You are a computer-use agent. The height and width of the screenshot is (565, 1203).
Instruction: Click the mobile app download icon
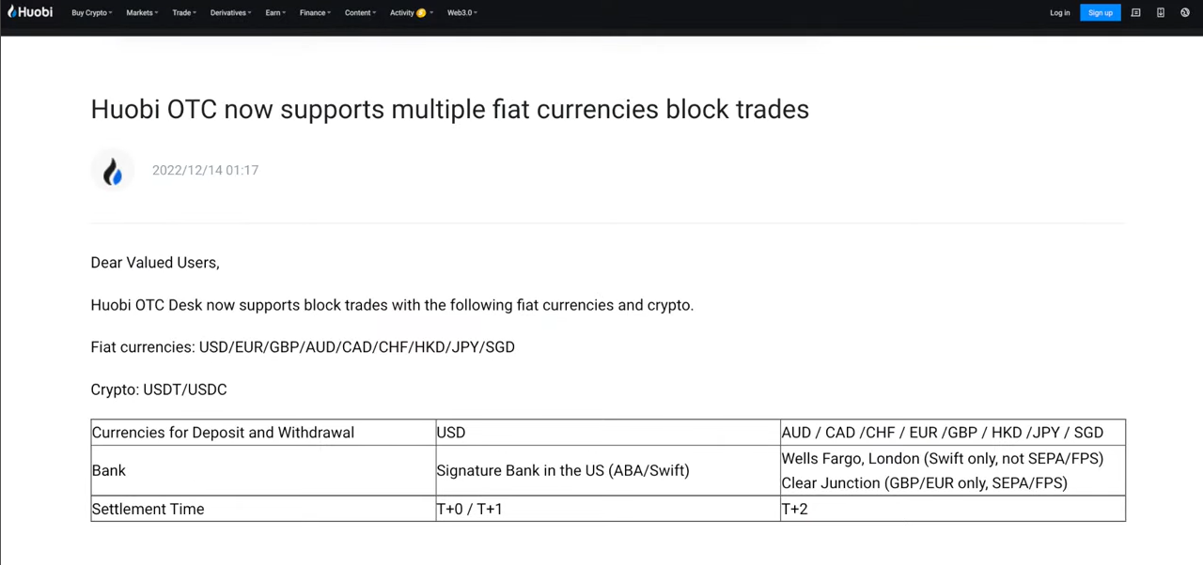(x=1161, y=12)
